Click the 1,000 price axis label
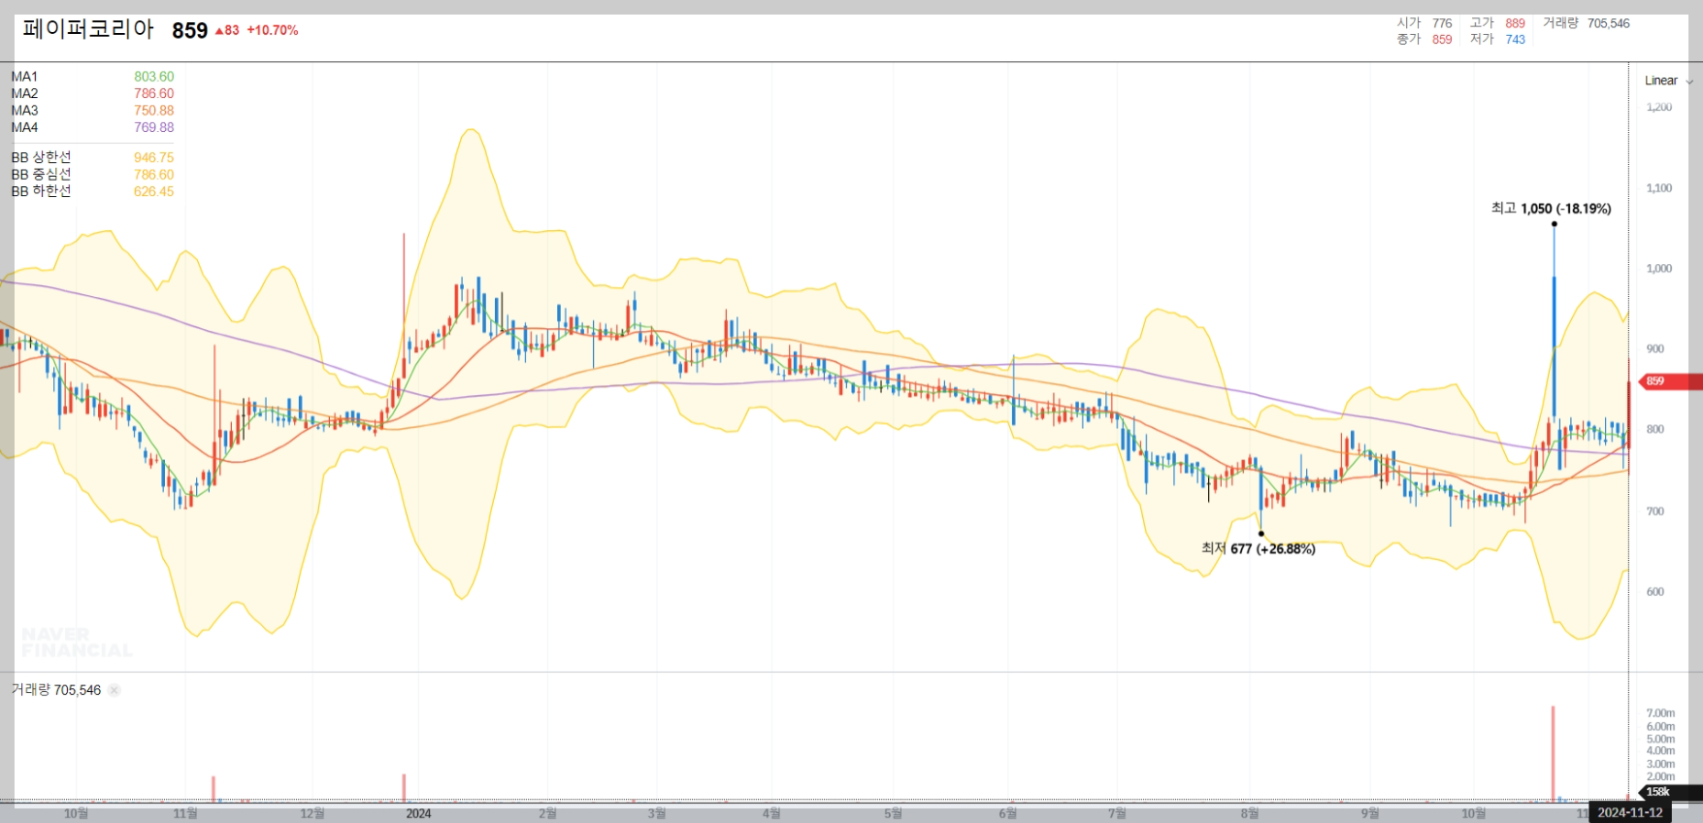 pyautogui.click(x=1659, y=269)
